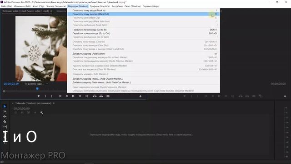The height and width of the screenshot is (164, 291).
Task: Open Source monitor button editor plus
Action: pos(140,96)
